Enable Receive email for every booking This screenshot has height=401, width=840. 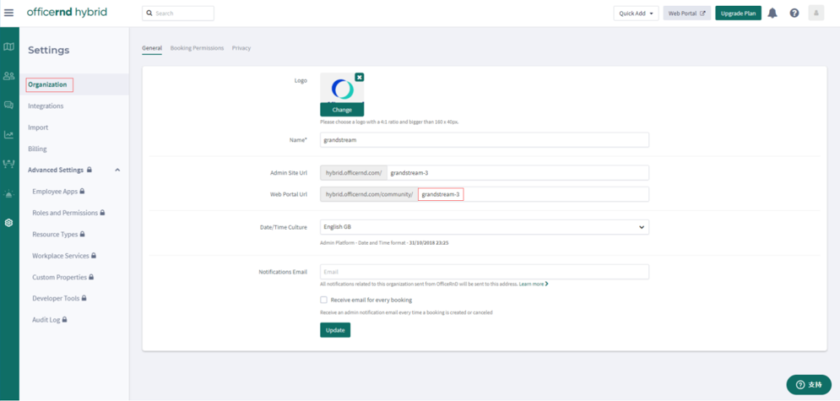click(323, 300)
